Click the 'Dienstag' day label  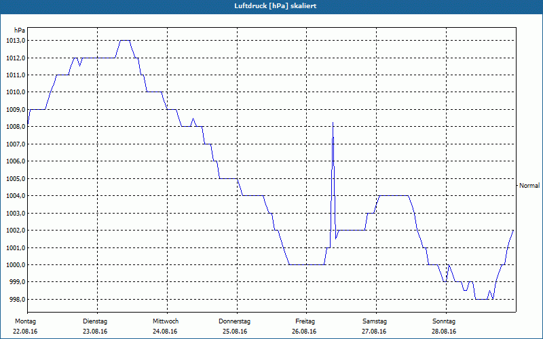point(95,321)
